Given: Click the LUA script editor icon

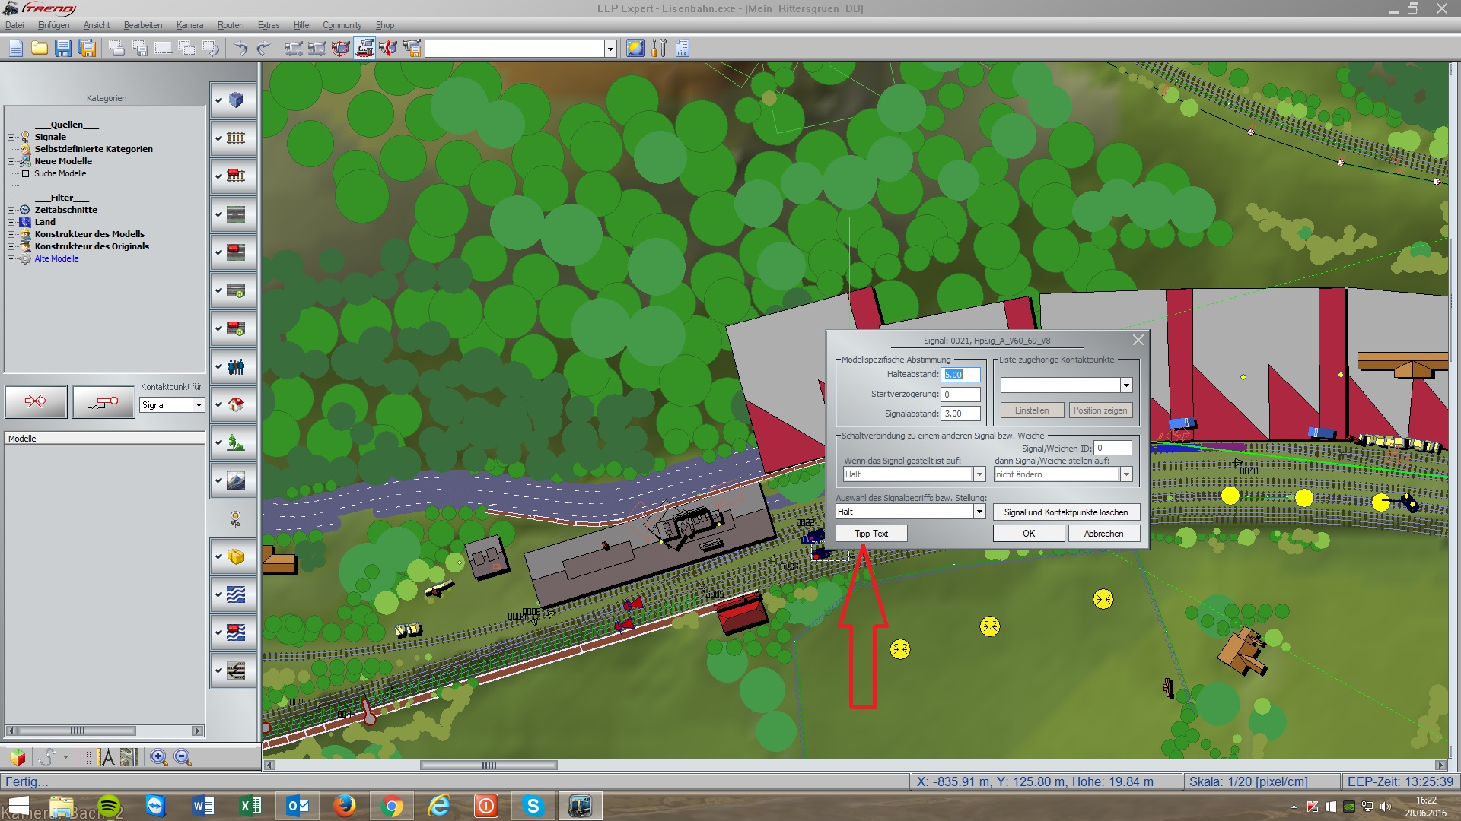Looking at the screenshot, I should (682, 49).
